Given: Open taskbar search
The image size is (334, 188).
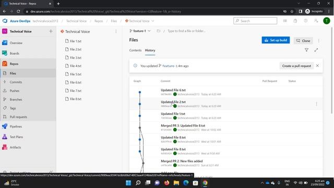Looking at the screenshot, I should pyautogui.click(x=138, y=183).
